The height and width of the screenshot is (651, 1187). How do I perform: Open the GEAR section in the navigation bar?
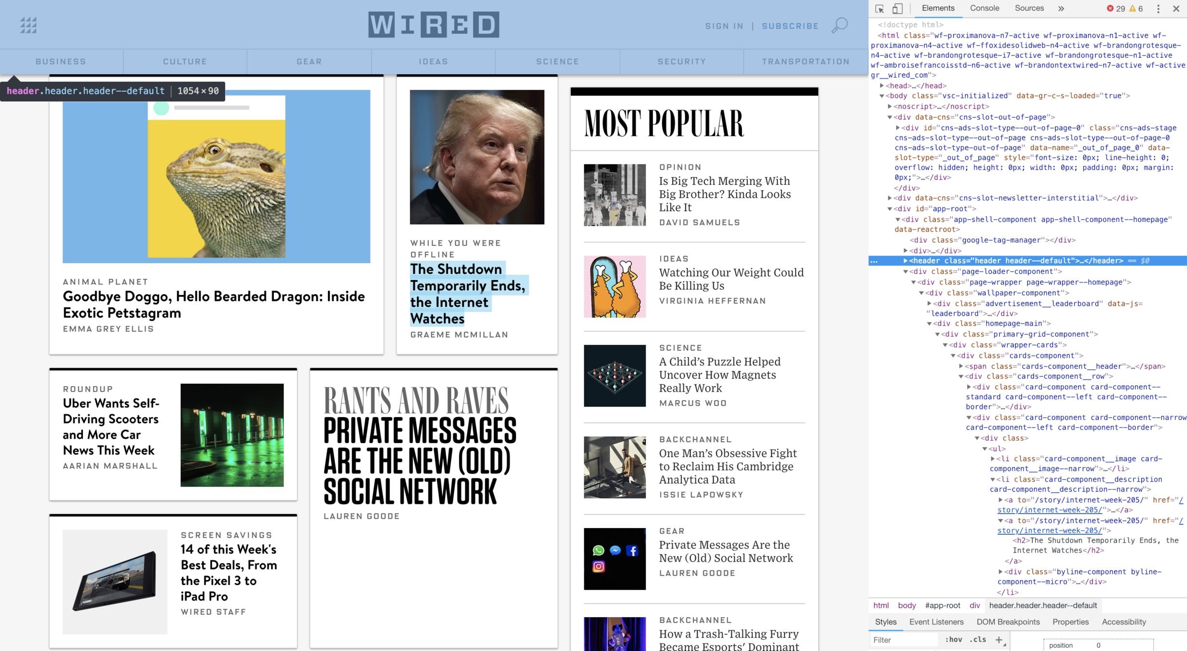(x=309, y=61)
